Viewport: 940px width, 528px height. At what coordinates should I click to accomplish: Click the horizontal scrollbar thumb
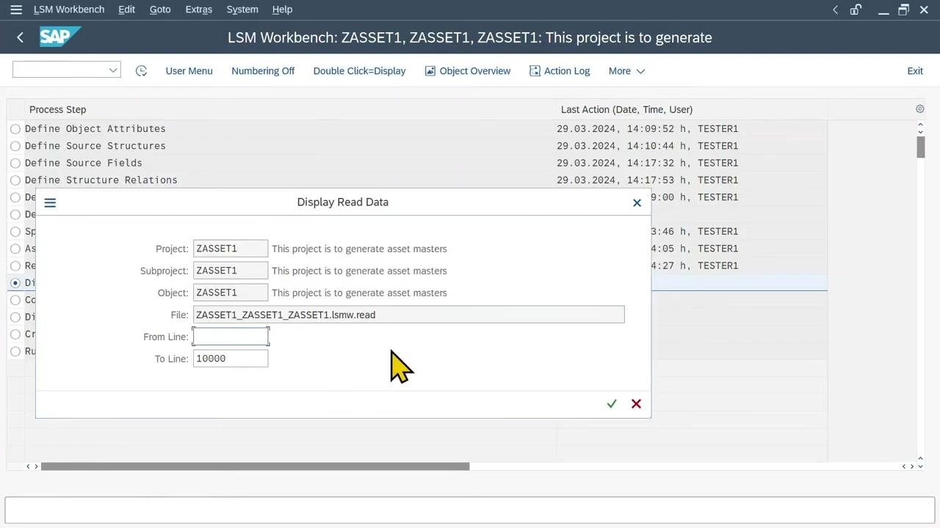255,466
